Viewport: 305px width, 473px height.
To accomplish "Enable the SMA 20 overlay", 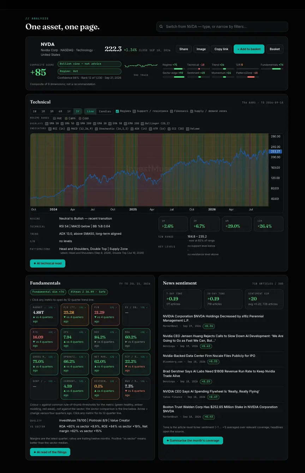I will pyautogui.click(x=47, y=124).
